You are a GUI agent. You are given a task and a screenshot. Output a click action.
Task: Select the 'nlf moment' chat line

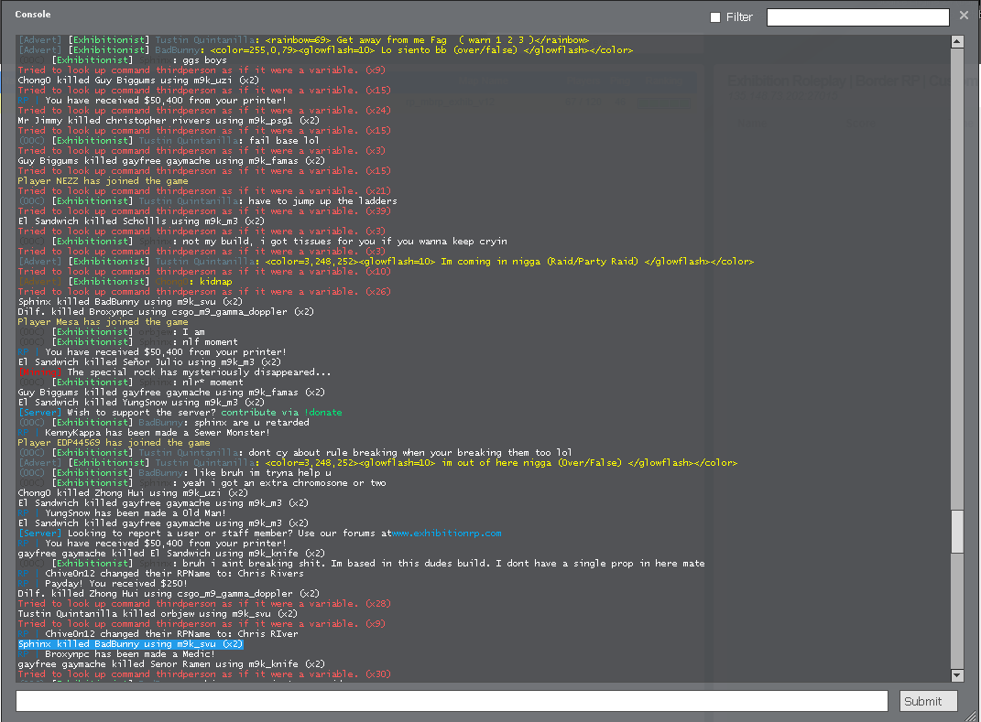(127, 342)
